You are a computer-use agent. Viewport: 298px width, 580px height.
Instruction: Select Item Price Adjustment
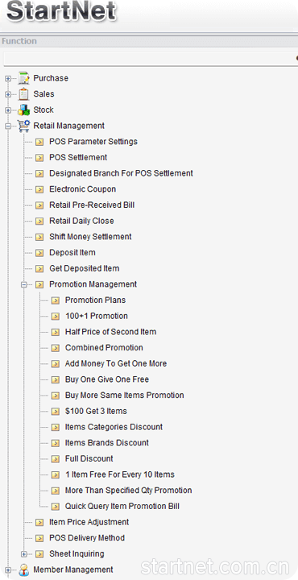point(89,522)
